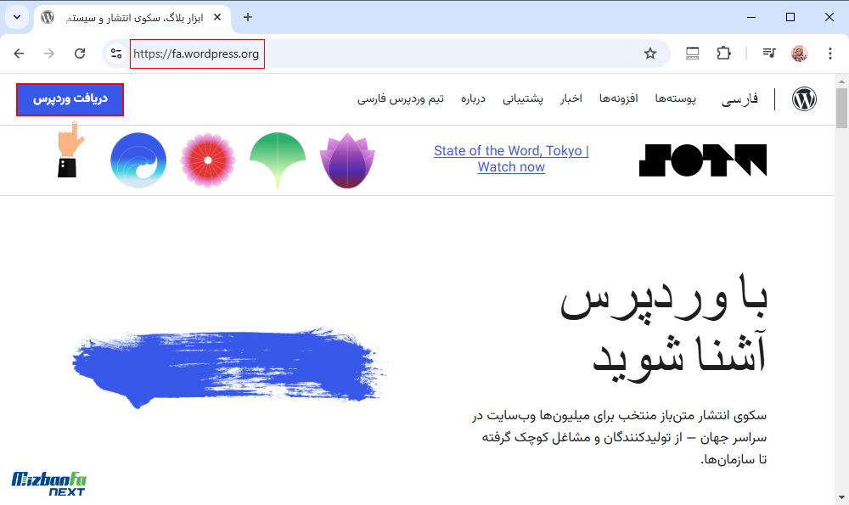Bookmark this page with the star icon
849x505 pixels.
click(x=650, y=53)
